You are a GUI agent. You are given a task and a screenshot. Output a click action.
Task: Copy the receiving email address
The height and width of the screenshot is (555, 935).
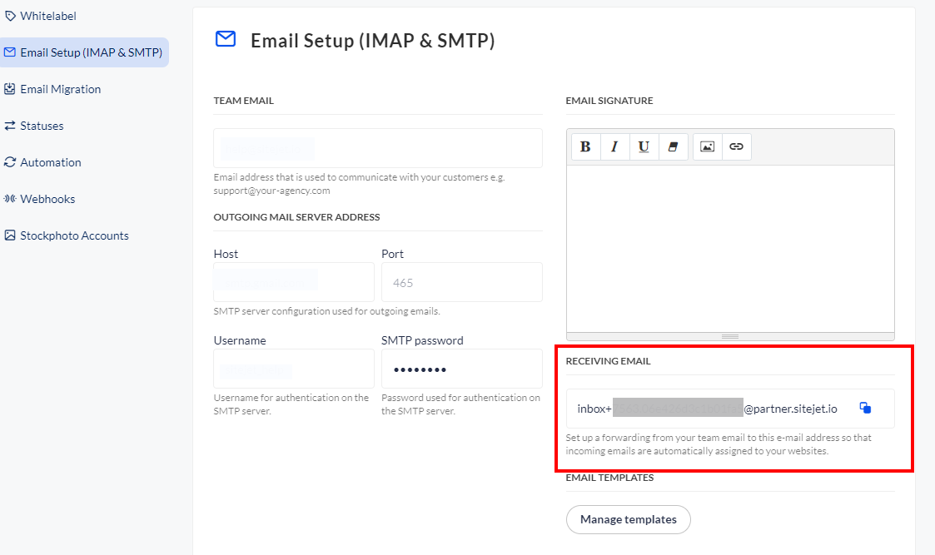[x=865, y=409]
